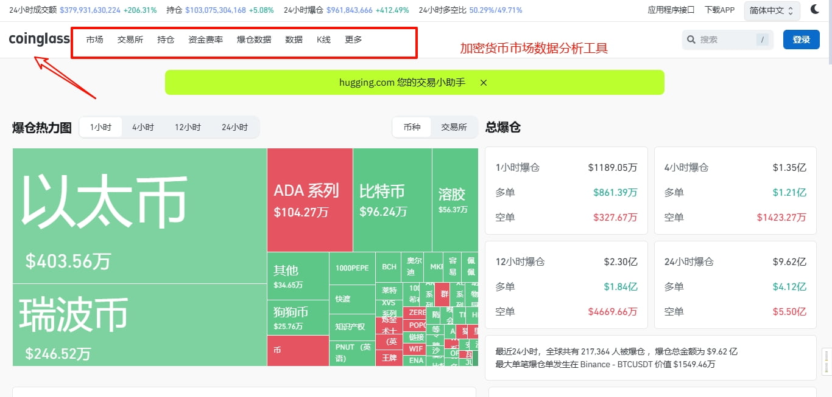
Task: Open the 下载APP link
Action: click(719, 10)
